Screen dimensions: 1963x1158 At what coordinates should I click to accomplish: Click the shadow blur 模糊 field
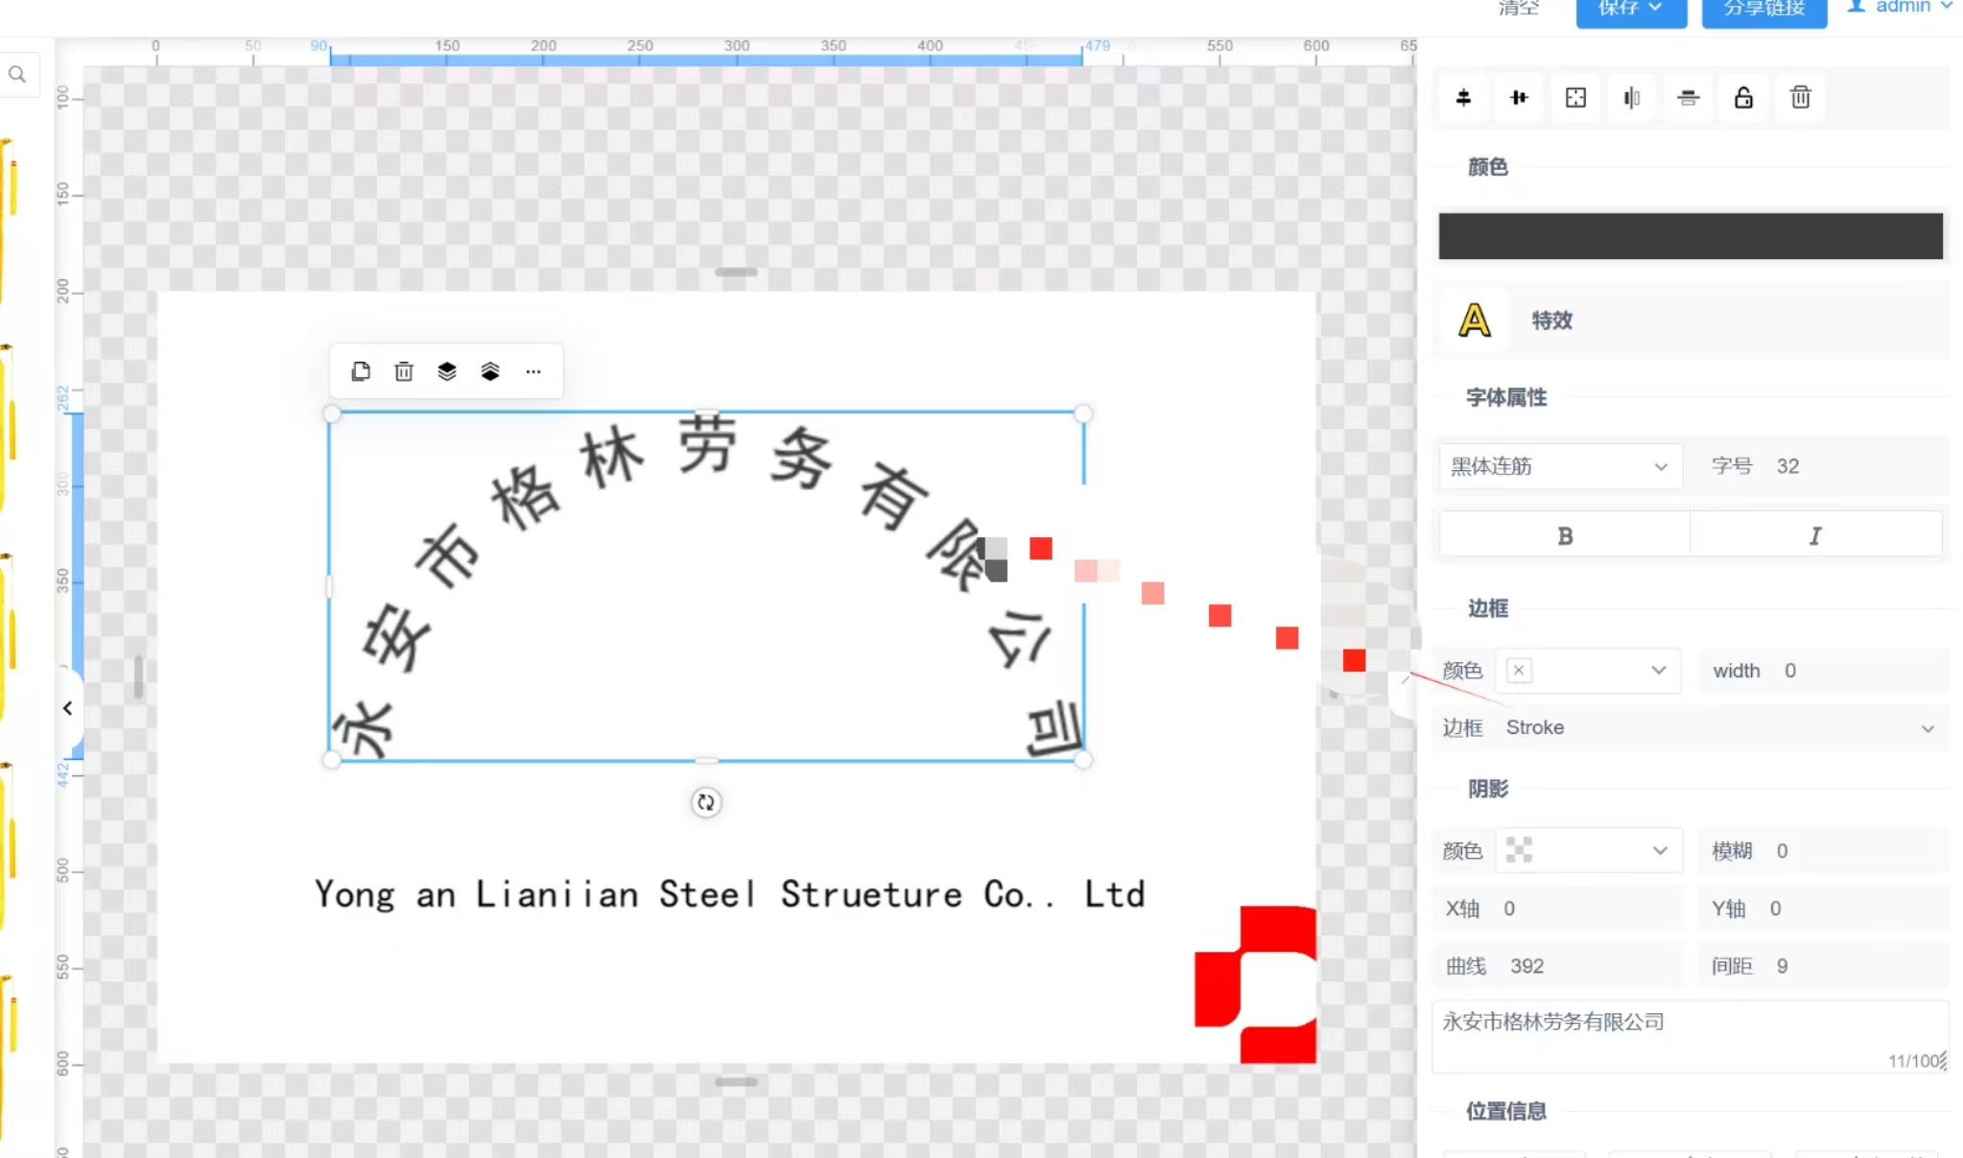coord(1824,851)
